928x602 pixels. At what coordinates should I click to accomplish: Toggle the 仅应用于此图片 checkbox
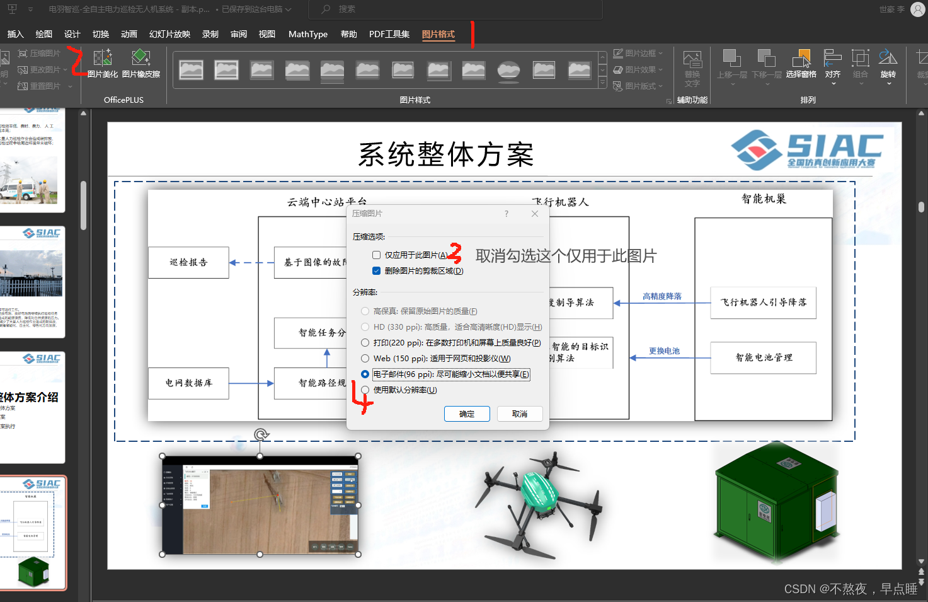point(376,255)
